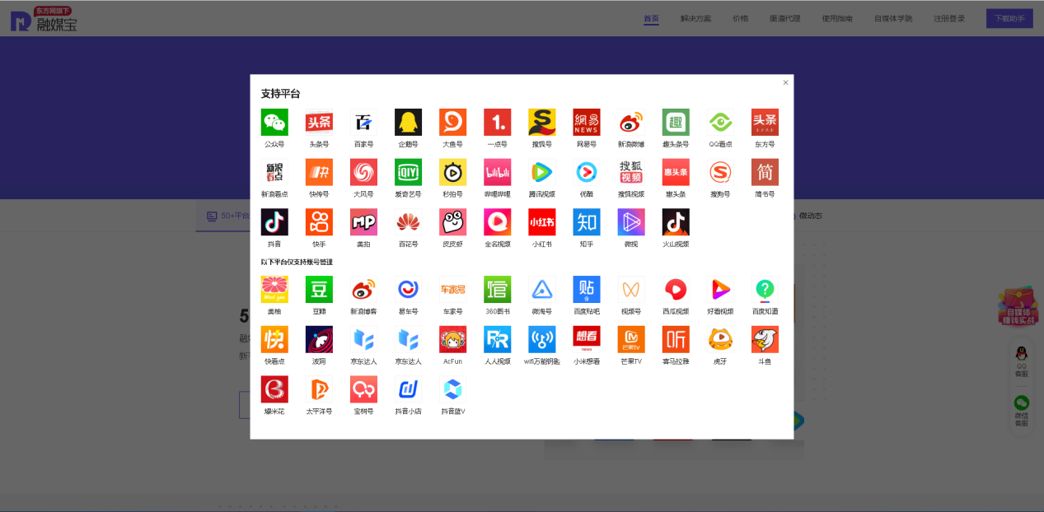Choose the 哔哩哔哩 bilibili icon
Image resolution: width=1044 pixels, height=512 pixels.
pos(497,172)
